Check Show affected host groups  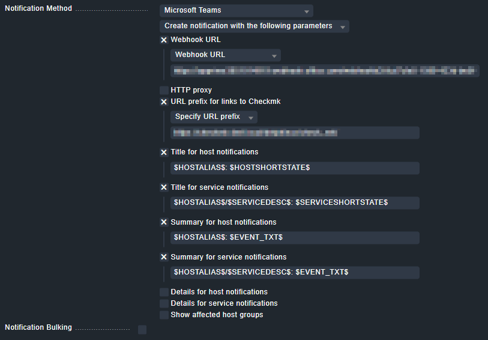pos(164,315)
